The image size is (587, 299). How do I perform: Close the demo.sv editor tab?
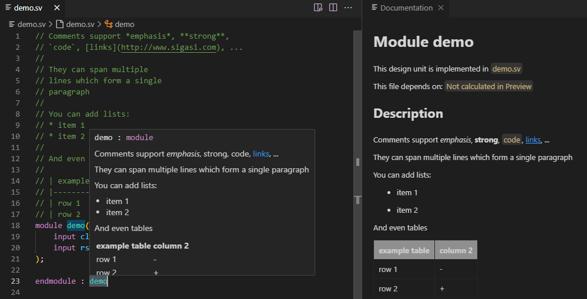(x=56, y=8)
